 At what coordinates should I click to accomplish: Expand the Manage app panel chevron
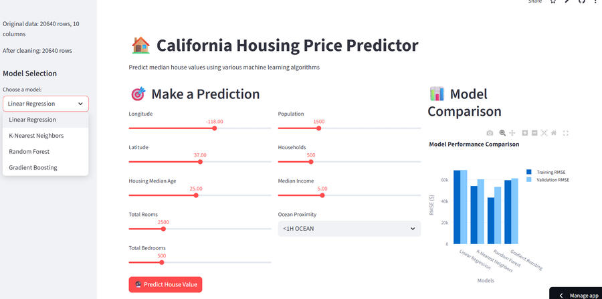[561, 295]
